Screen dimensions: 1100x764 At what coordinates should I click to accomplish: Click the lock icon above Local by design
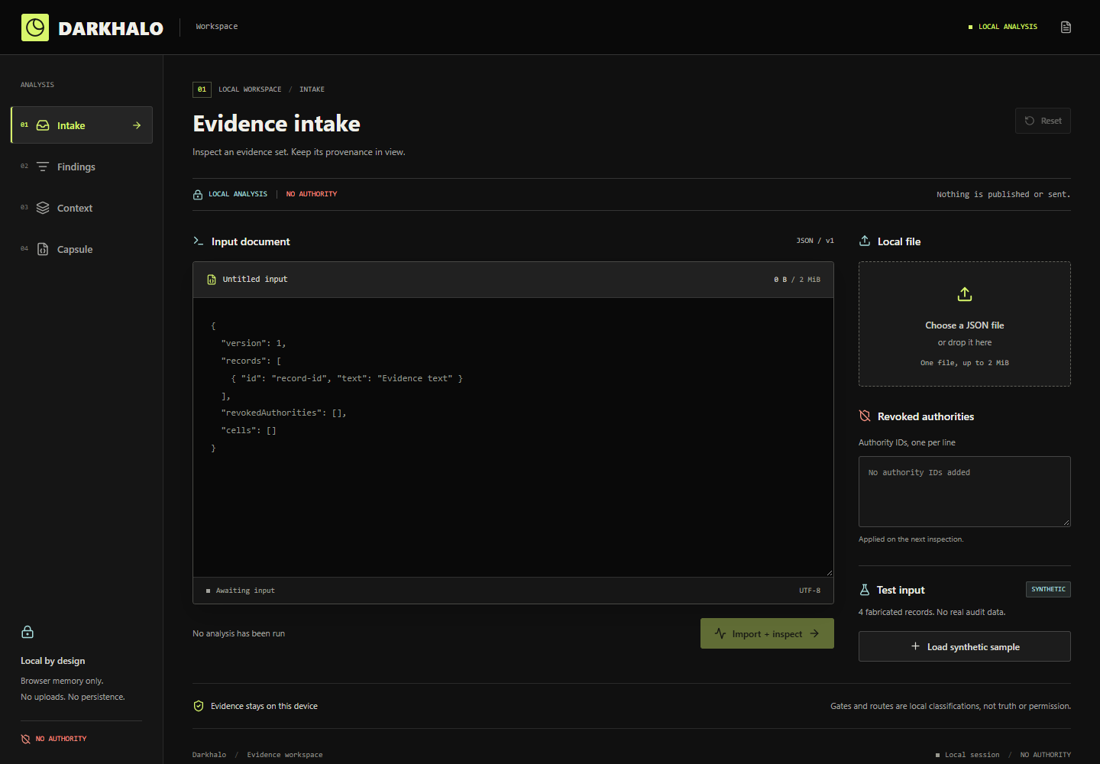(27, 632)
